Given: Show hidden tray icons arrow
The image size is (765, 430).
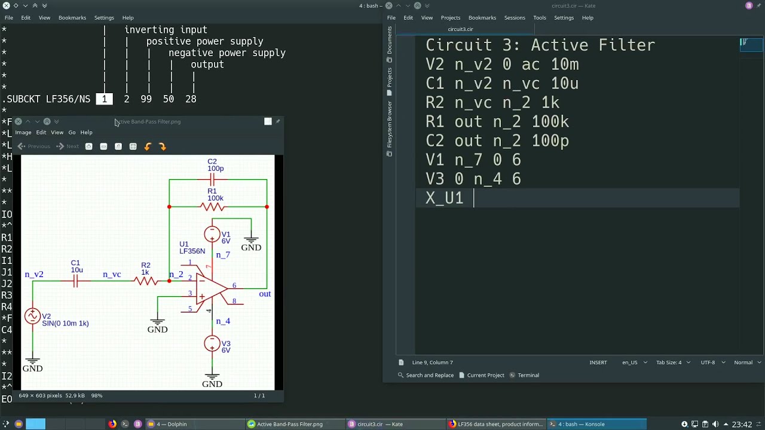Looking at the screenshot, I should tap(725, 424).
